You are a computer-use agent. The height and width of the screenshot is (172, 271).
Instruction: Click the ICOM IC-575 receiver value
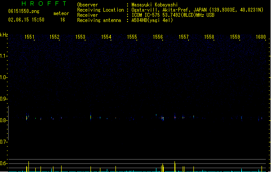173,15
